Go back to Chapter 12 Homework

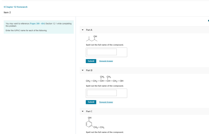pos(16,7)
